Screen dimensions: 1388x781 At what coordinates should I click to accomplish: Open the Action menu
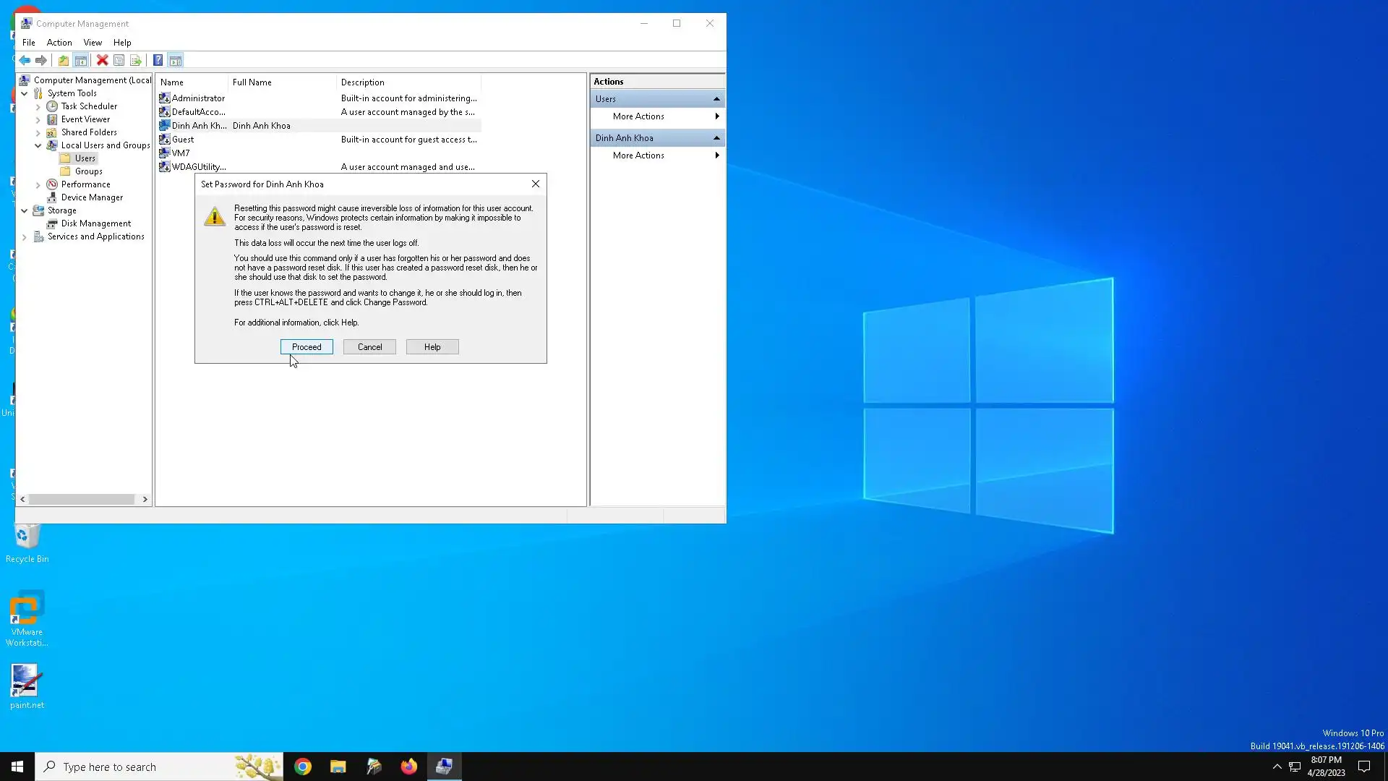tap(59, 43)
